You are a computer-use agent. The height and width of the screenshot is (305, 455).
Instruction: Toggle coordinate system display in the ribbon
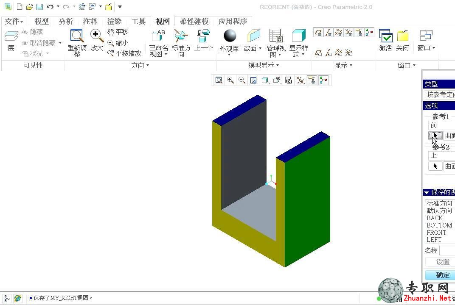click(349, 33)
